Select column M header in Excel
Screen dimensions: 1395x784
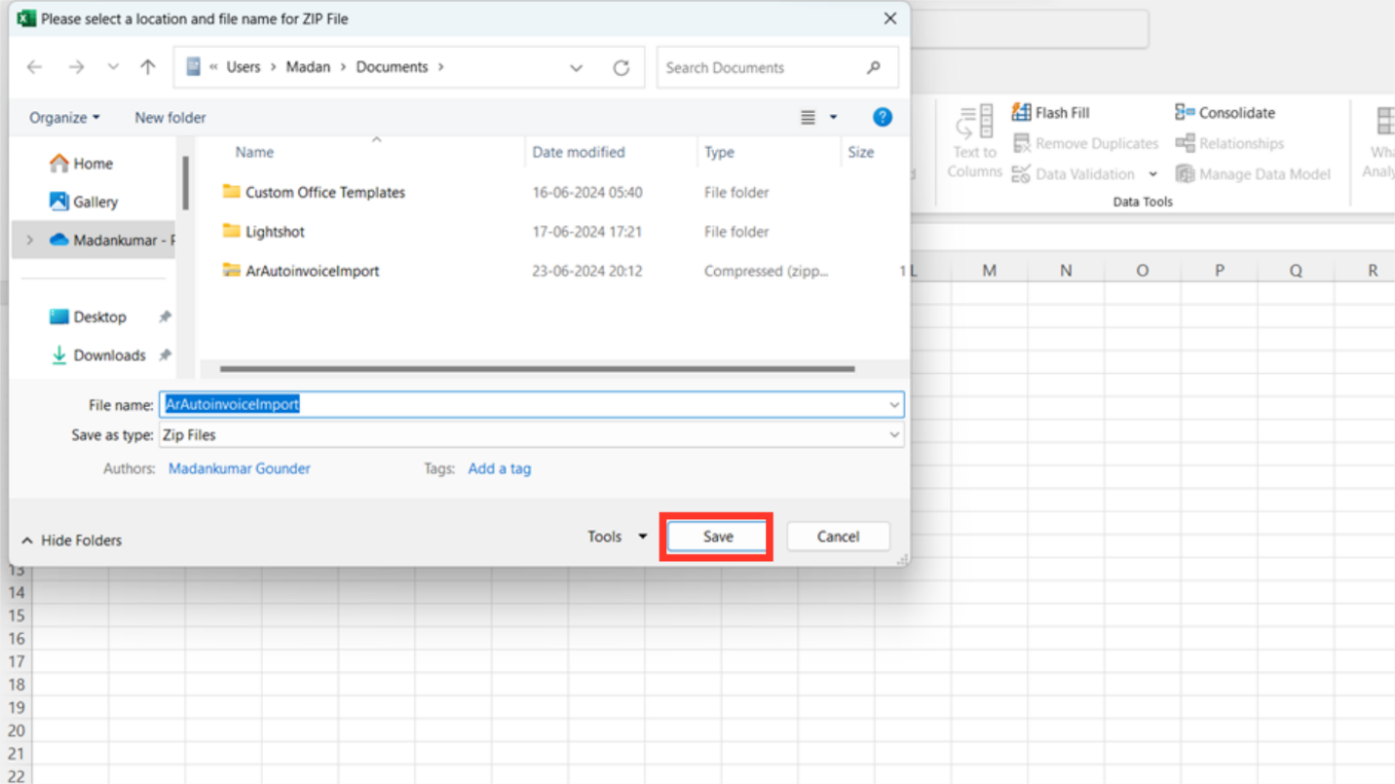[x=990, y=271]
